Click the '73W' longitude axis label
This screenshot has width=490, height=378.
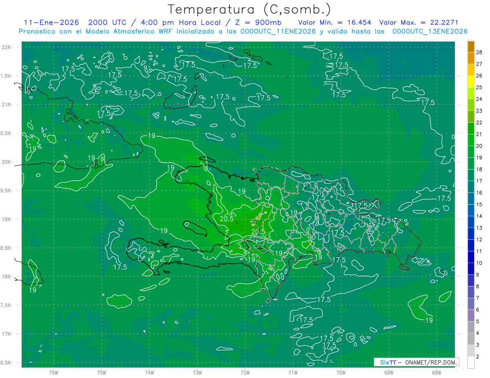click(197, 372)
